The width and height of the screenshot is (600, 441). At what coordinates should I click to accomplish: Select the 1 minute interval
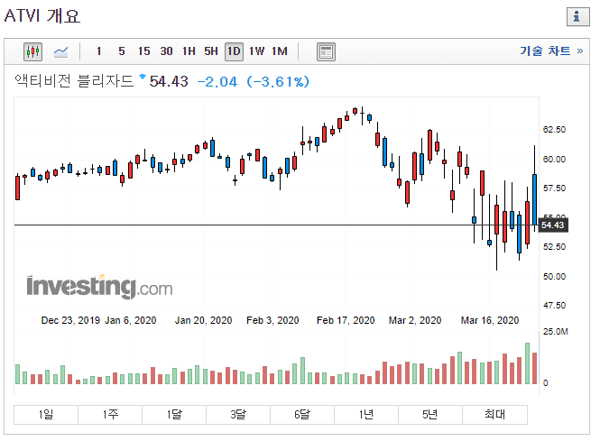pyautogui.click(x=98, y=51)
